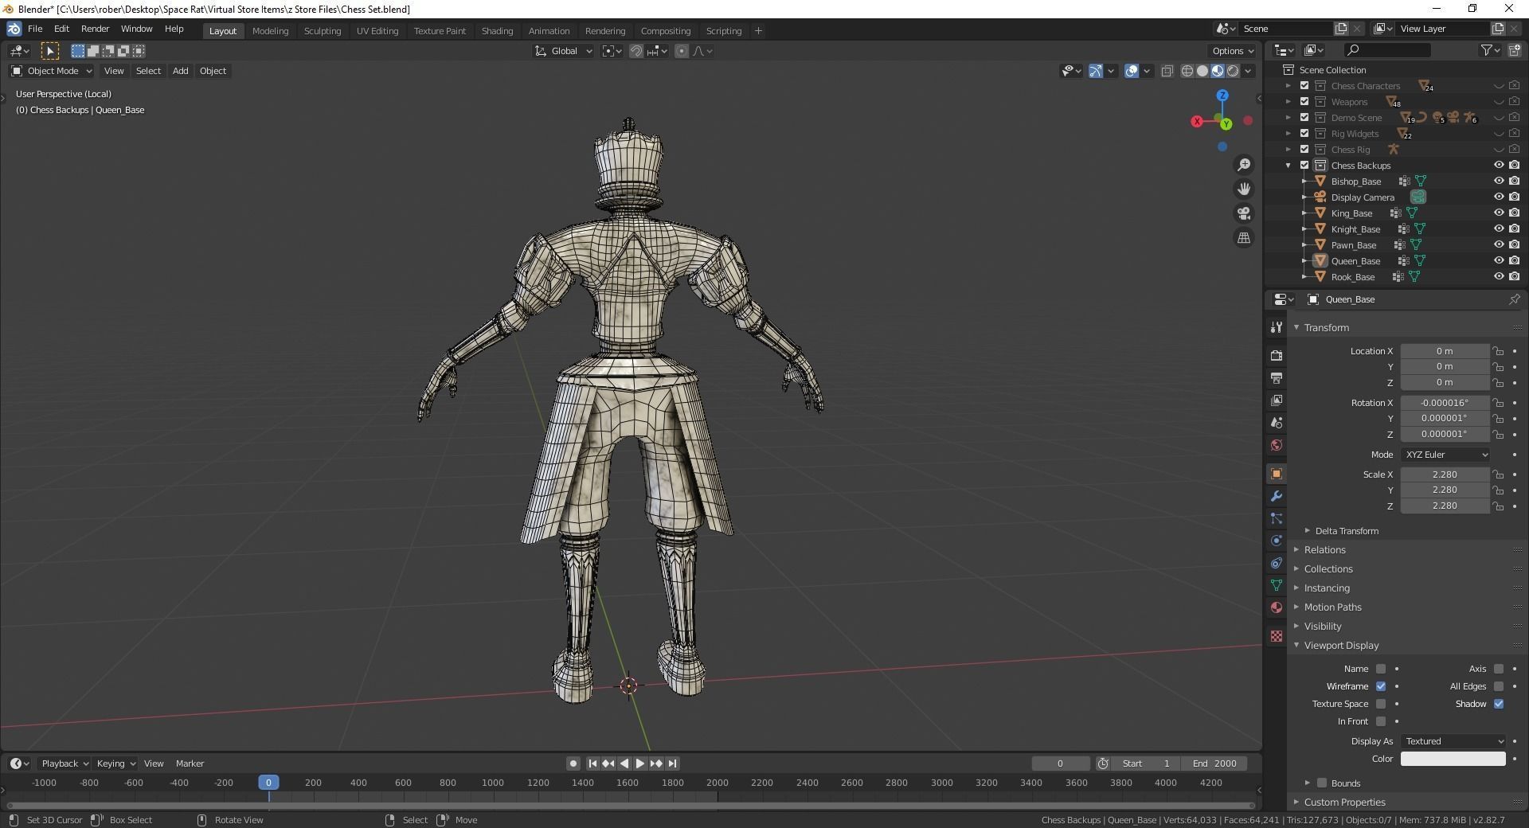Screen dimensions: 1529x828
Task: Switch to the Modeling workspace tab
Action: point(270,31)
